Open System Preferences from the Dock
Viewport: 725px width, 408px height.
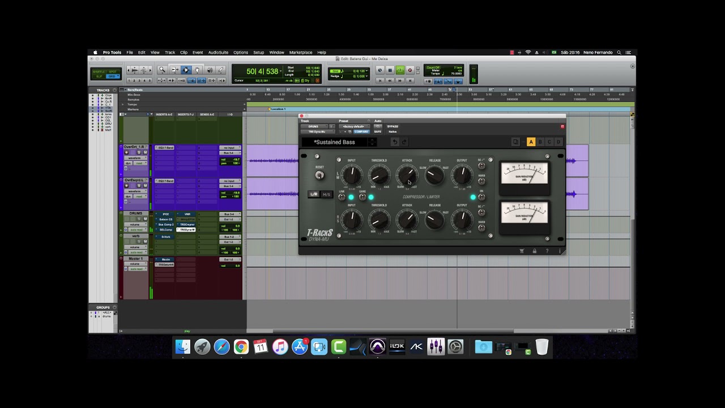tap(455, 346)
